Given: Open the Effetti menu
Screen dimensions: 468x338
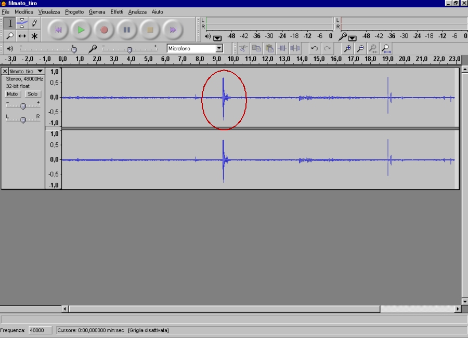Looking at the screenshot, I should pos(116,12).
